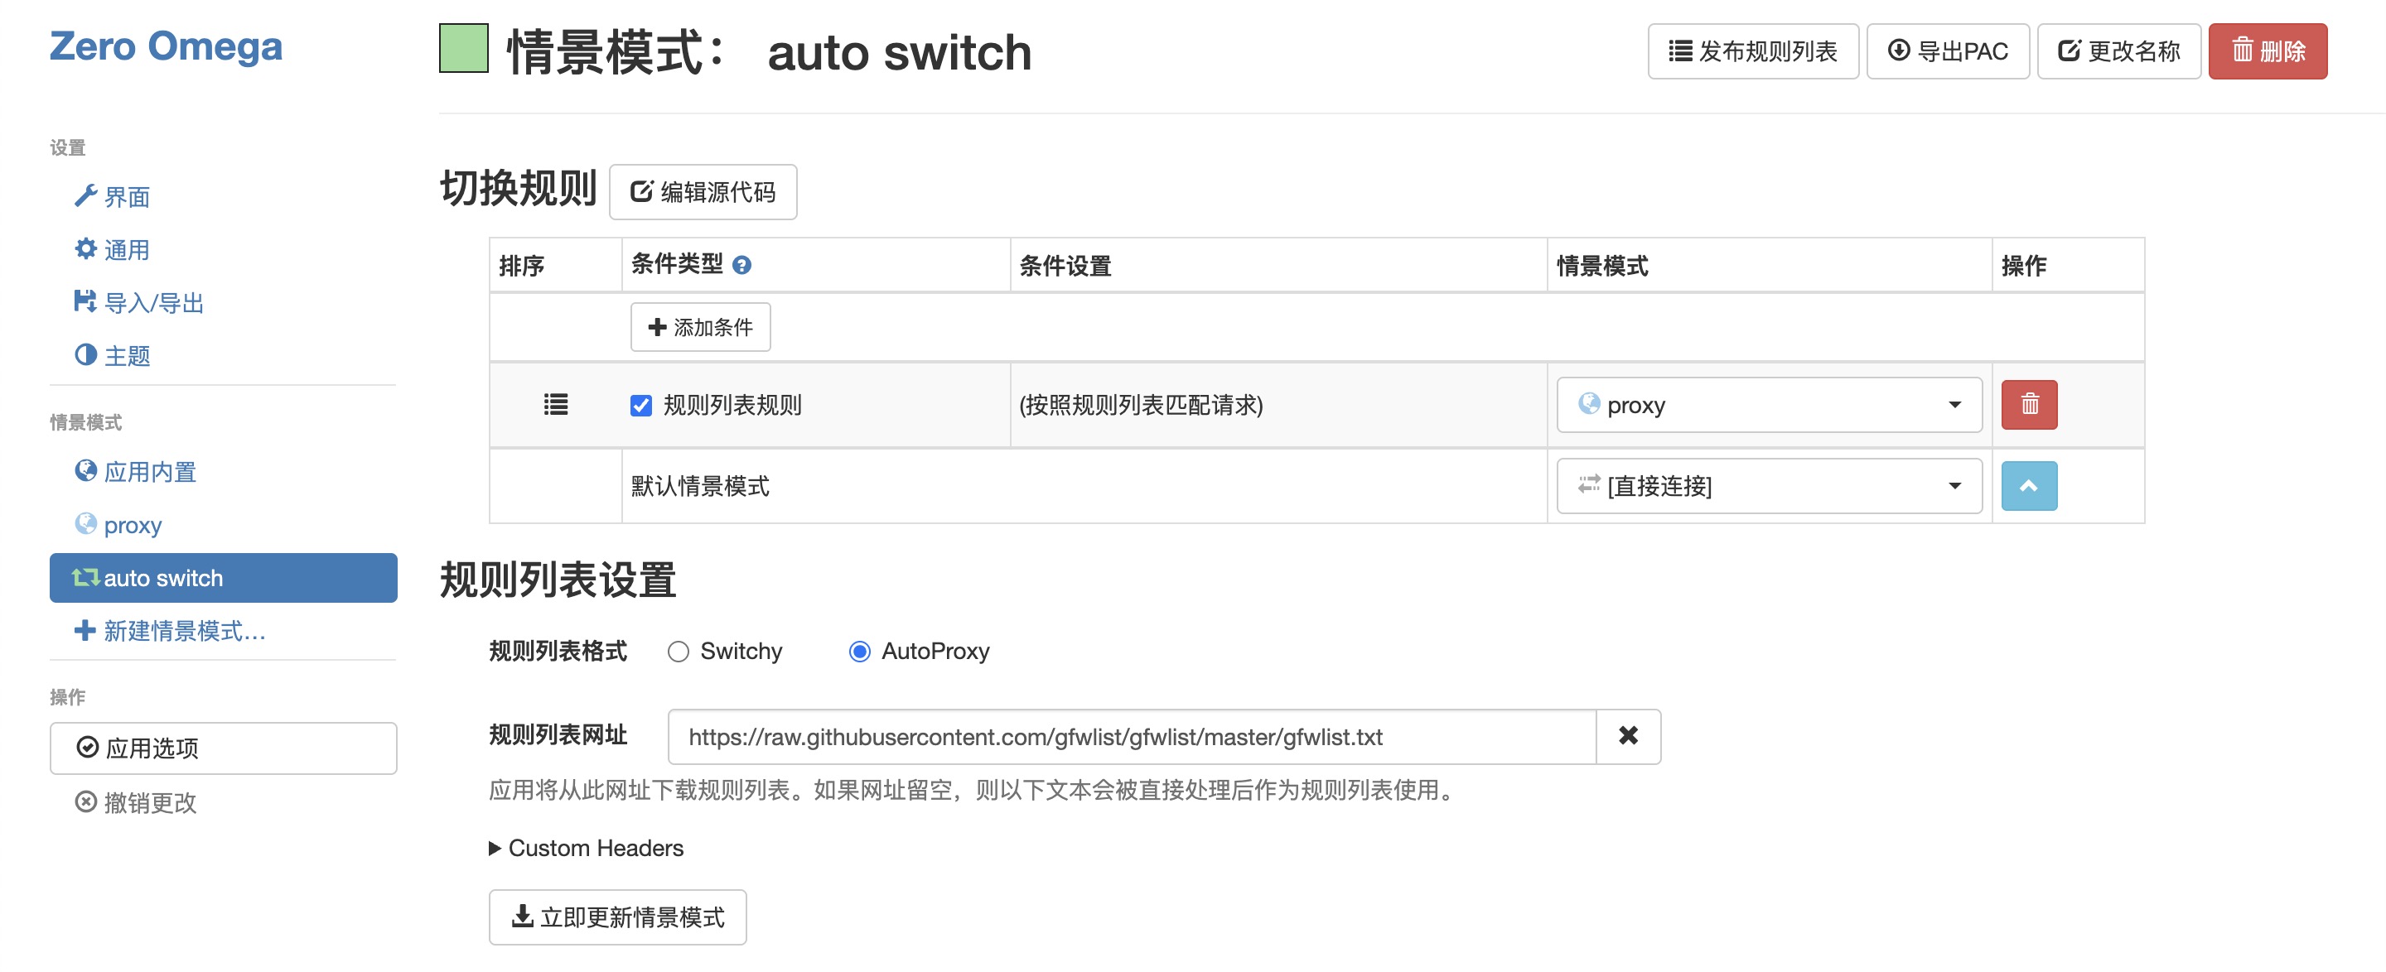
Task: Click the rule list URL input field
Action: pyautogui.click(x=1131, y=737)
